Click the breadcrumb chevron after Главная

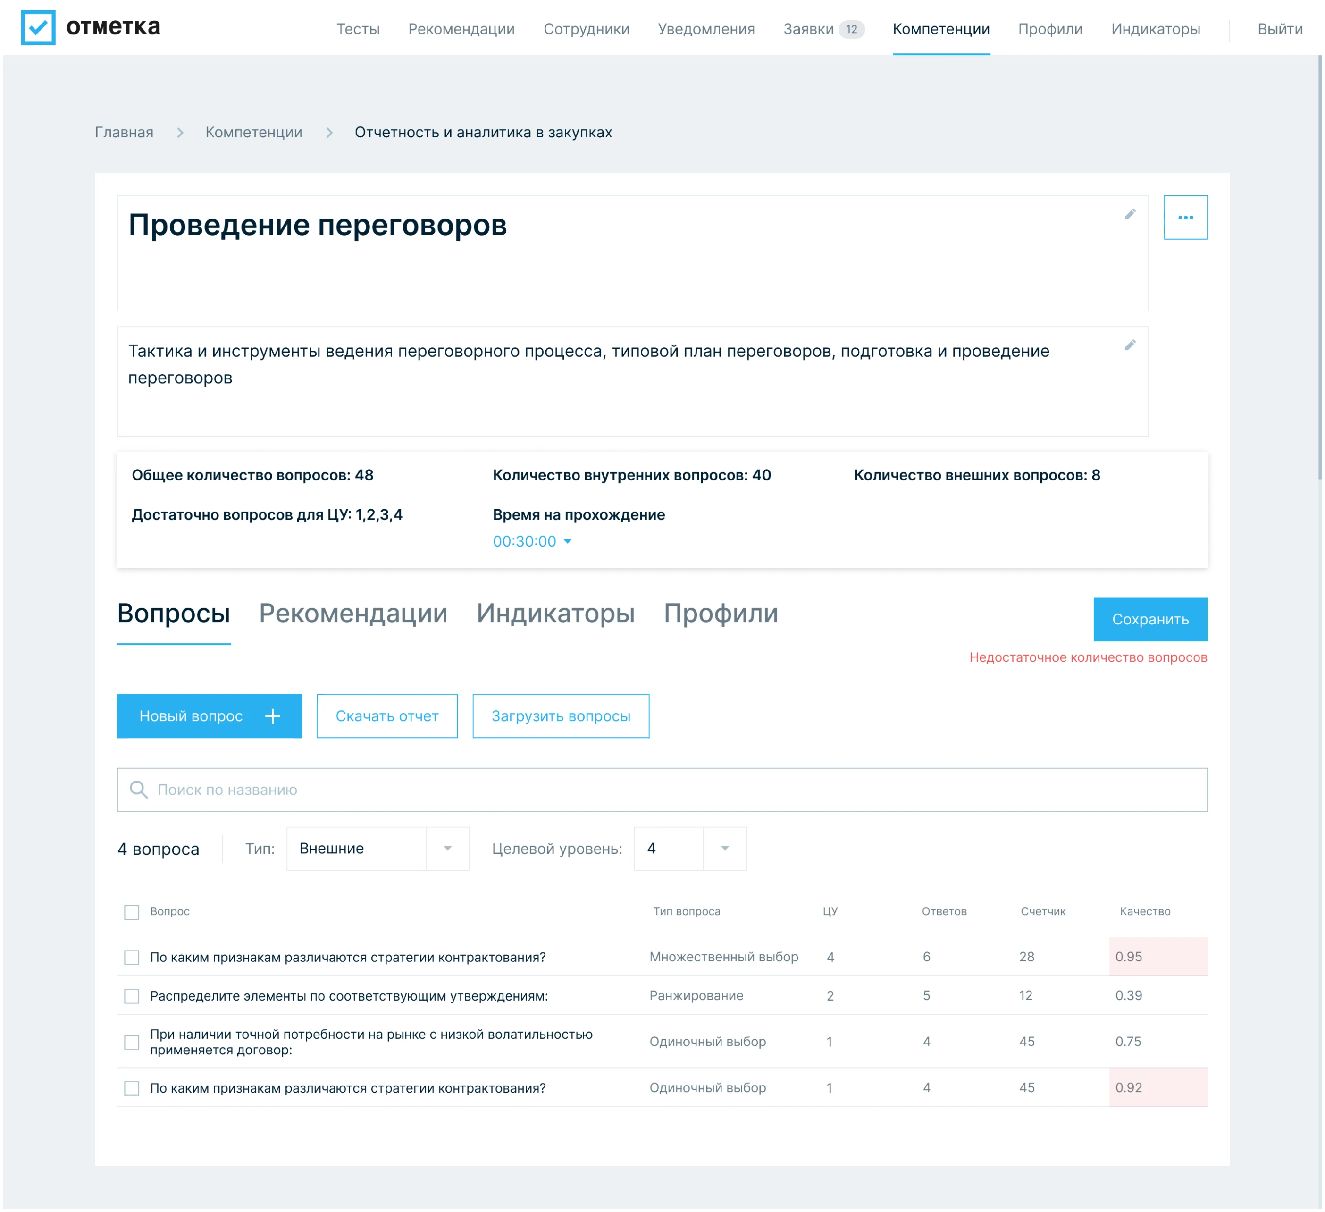(179, 133)
